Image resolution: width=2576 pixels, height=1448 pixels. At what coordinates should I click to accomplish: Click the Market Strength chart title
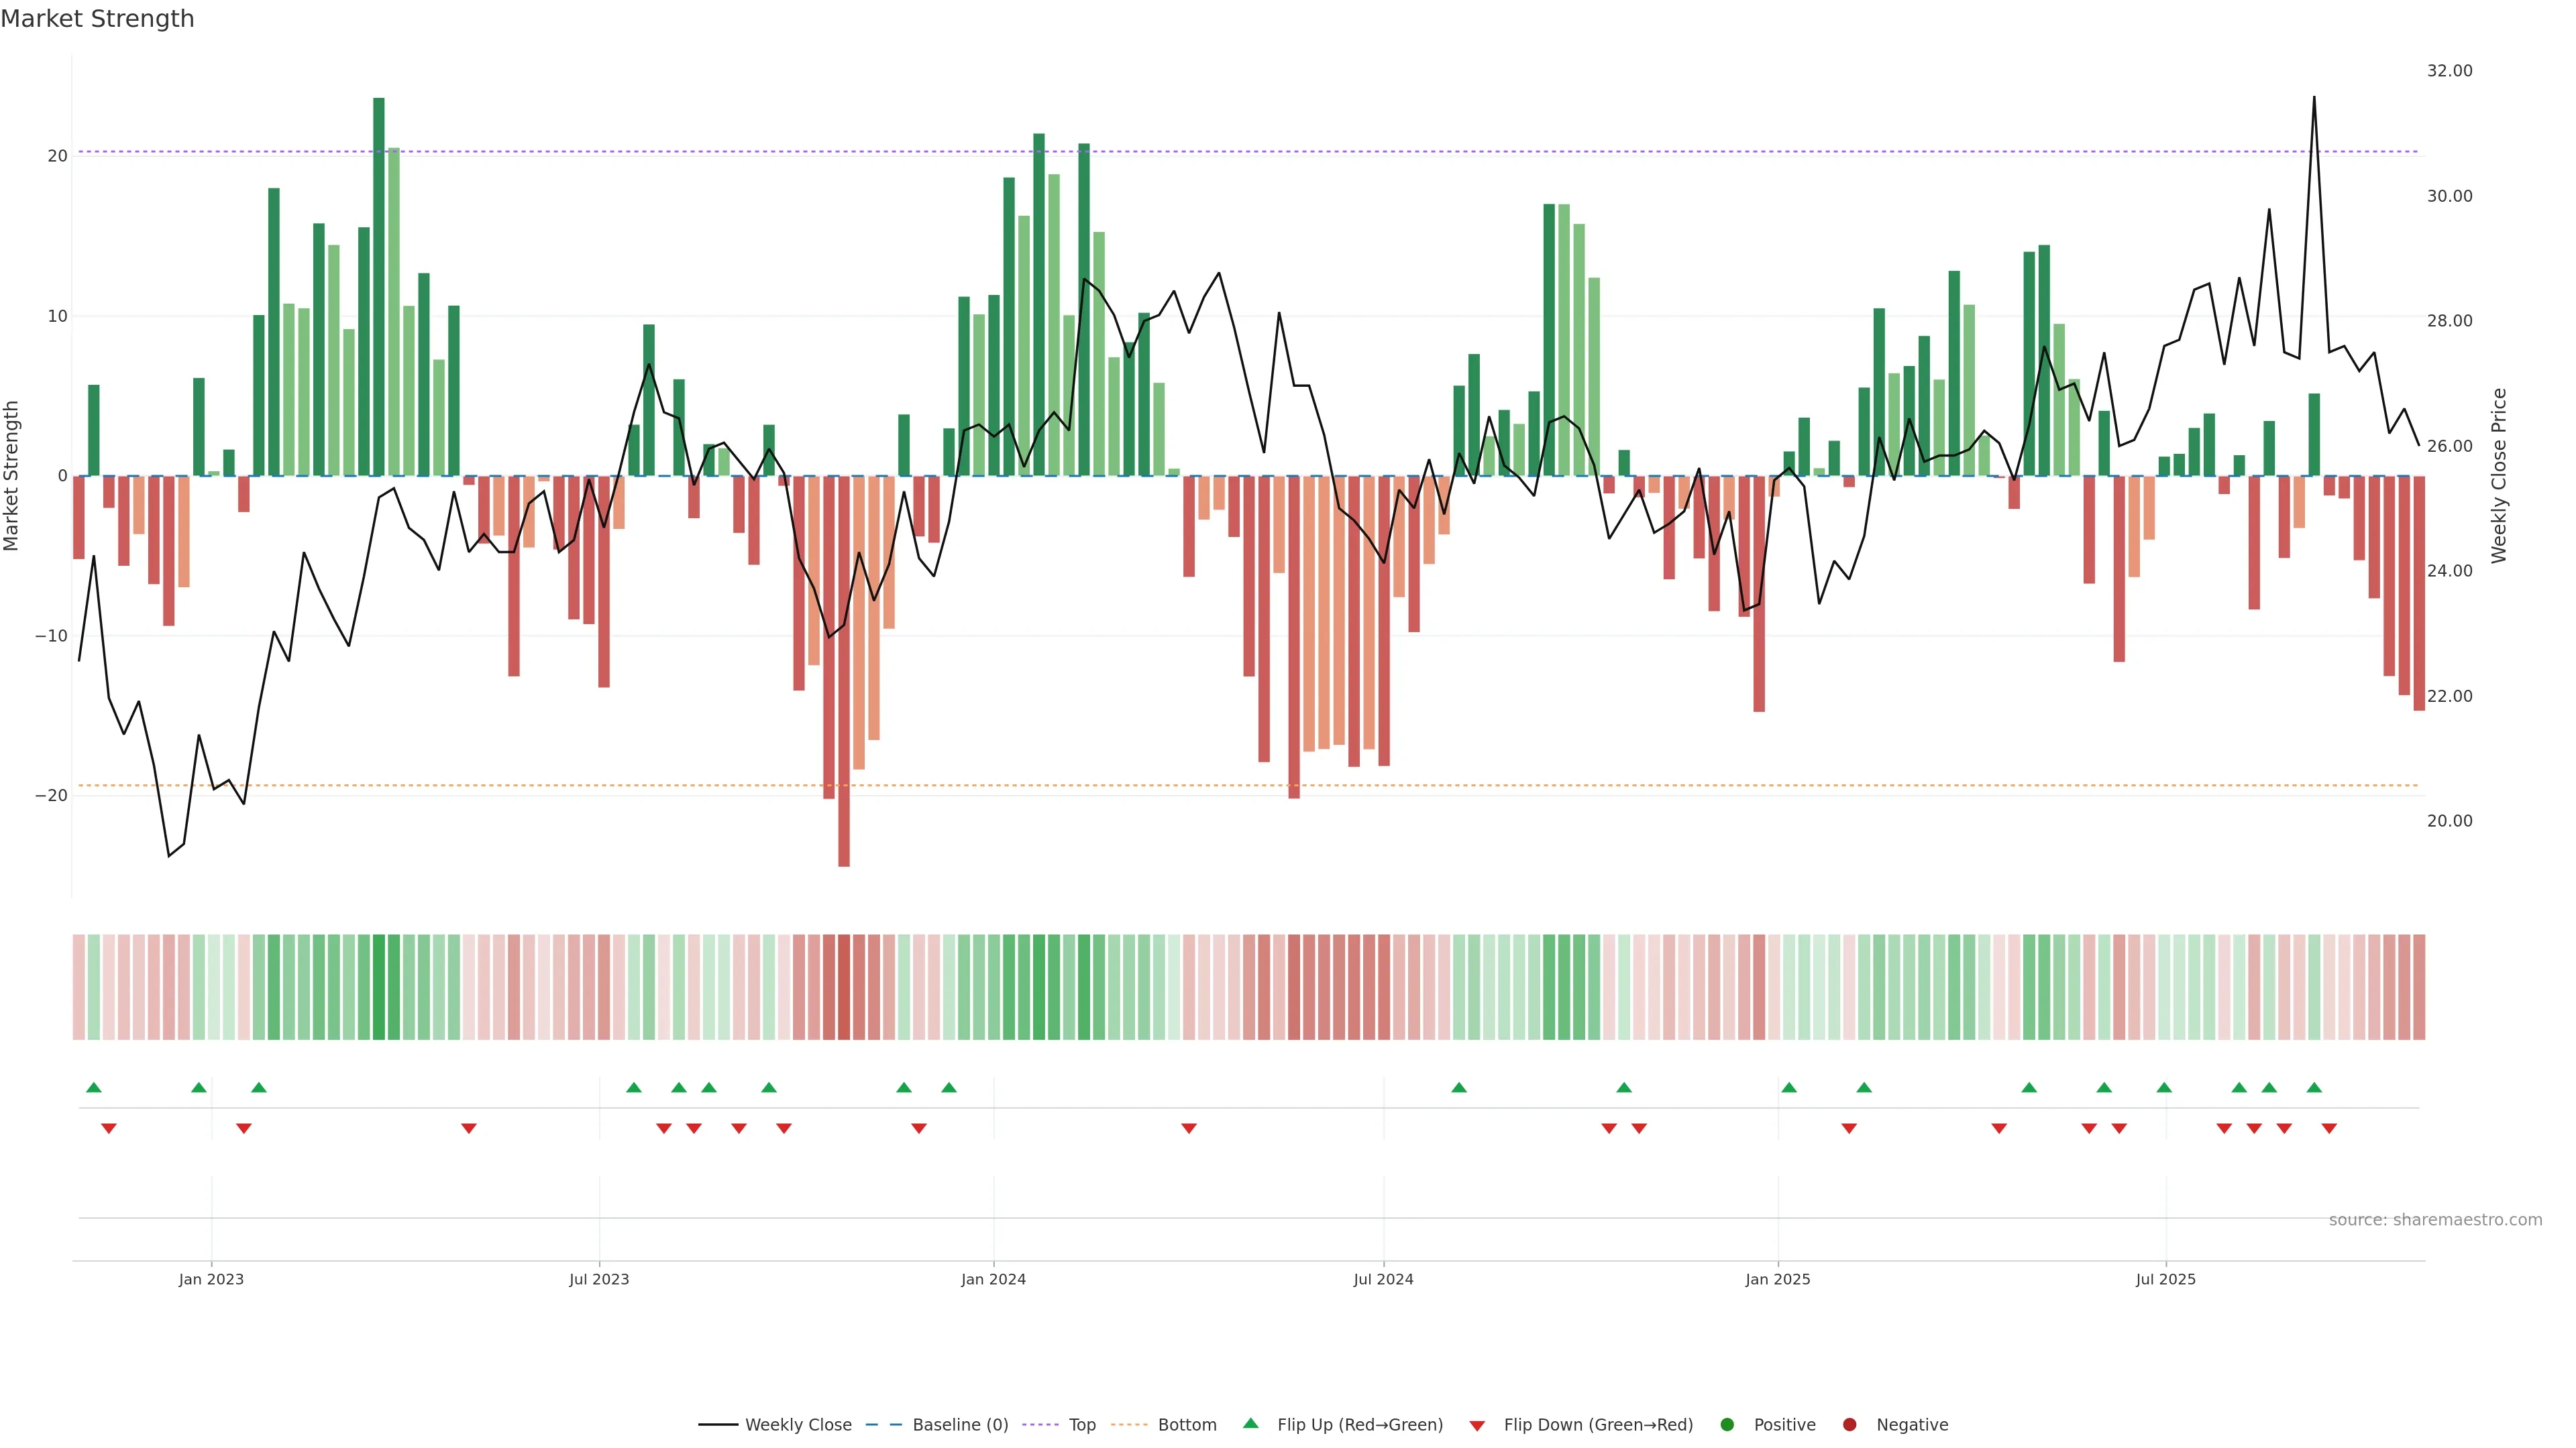tap(97, 19)
